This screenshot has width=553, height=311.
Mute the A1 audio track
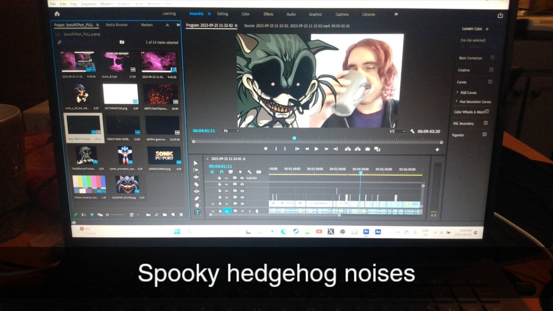(243, 211)
